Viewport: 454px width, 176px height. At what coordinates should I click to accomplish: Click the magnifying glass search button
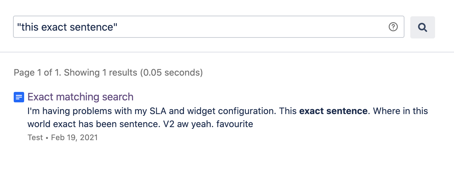(x=422, y=27)
